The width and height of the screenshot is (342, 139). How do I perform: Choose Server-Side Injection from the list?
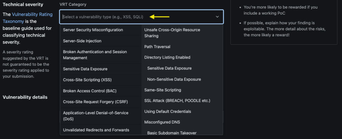[82, 41]
